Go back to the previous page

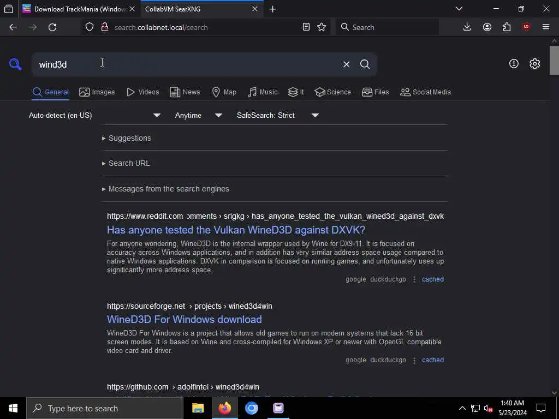coord(13,27)
